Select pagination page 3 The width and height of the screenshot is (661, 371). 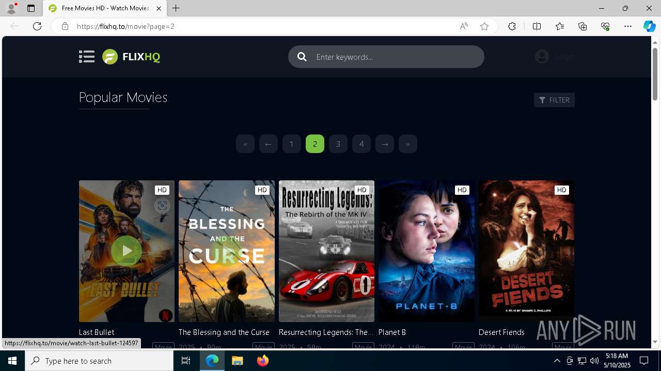pos(338,144)
